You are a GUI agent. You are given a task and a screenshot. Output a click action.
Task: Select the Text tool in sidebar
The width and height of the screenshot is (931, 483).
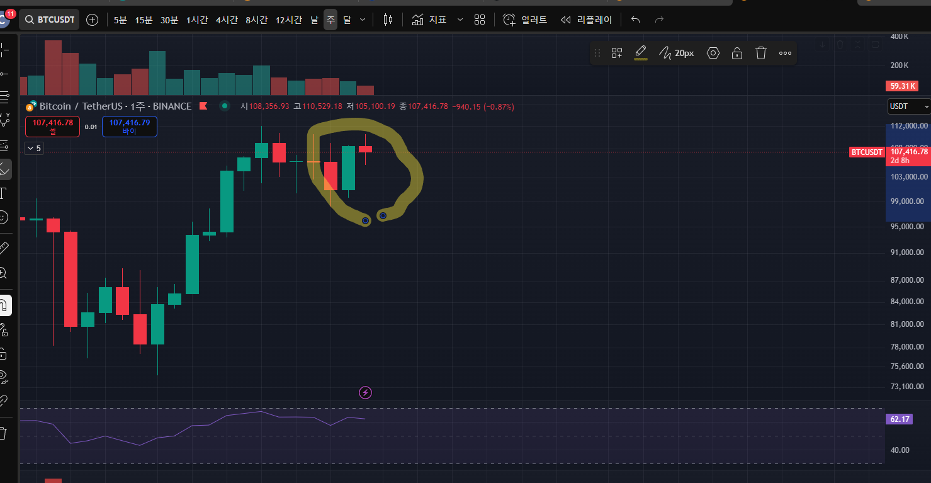(4, 193)
